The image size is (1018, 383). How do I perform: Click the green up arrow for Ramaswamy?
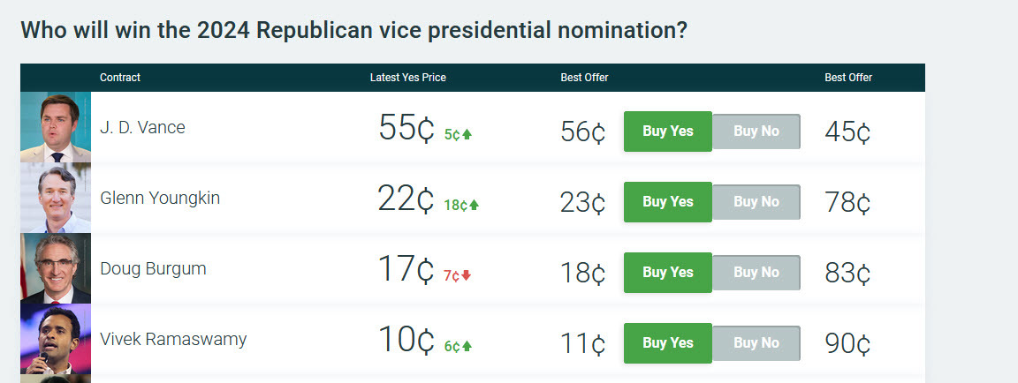click(467, 347)
